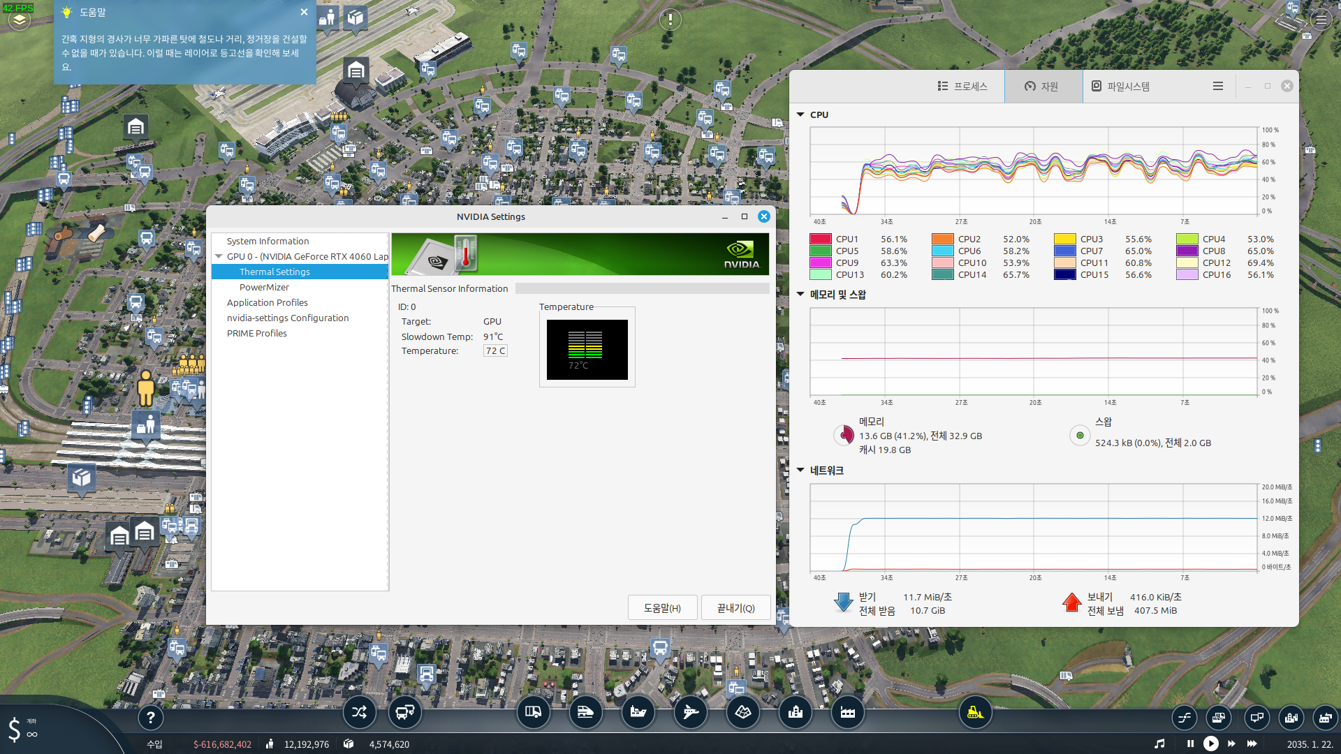Change the 메모리 memory pie color
This screenshot has height=754, width=1341.
coord(844,435)
